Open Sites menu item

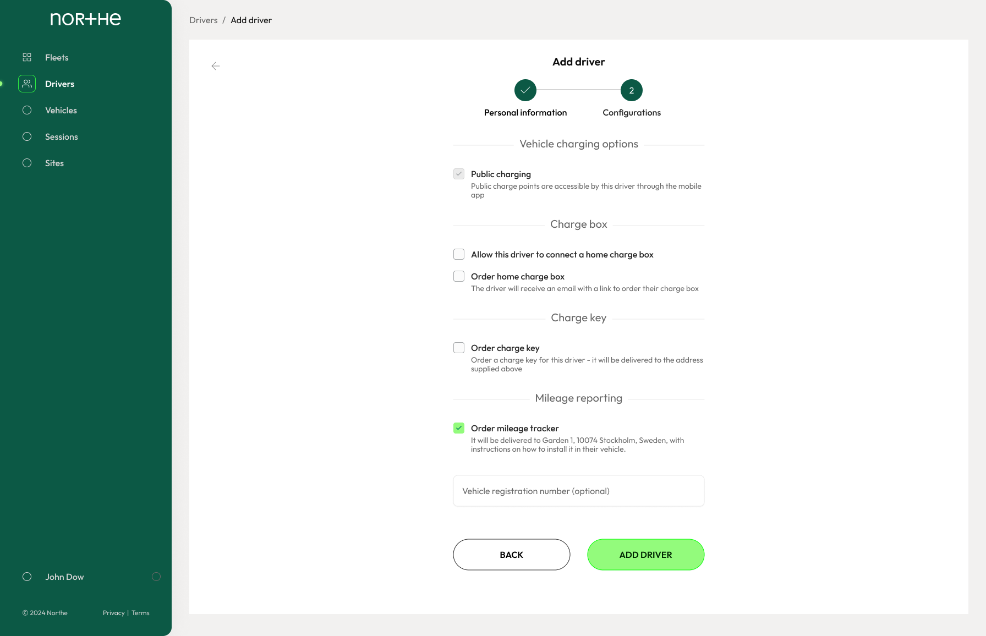pyautogui.click(x=54, y=163)
